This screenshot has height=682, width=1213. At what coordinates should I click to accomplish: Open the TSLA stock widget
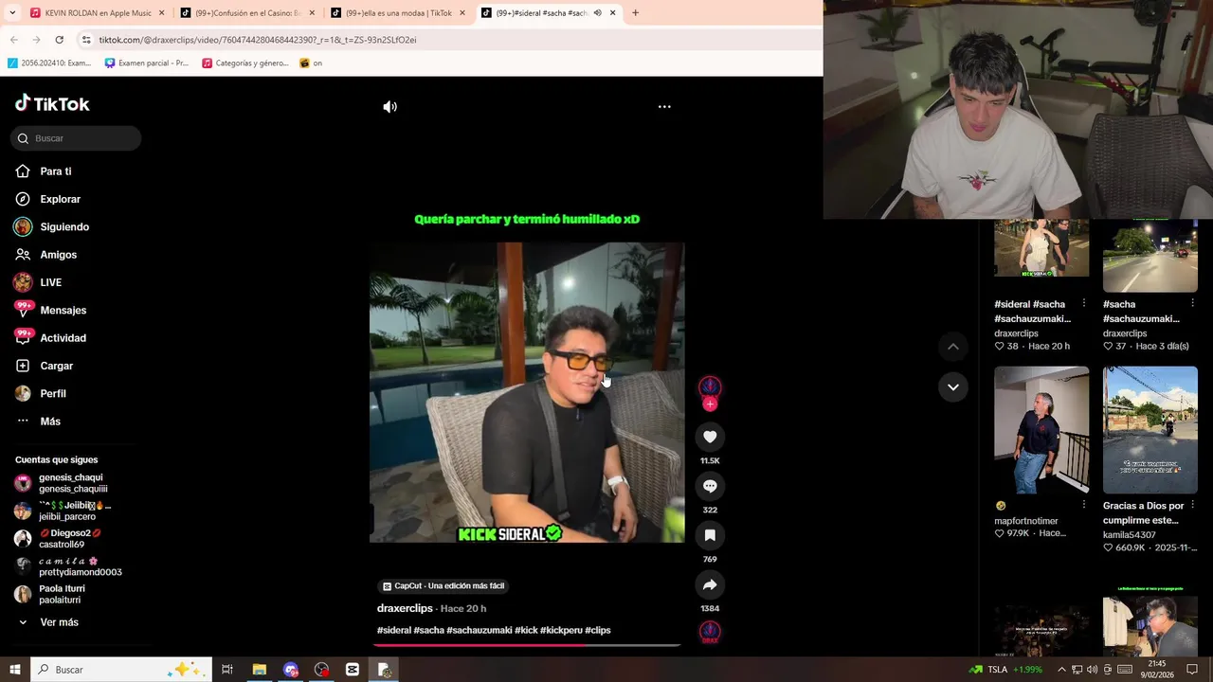tap(1005, 670)
